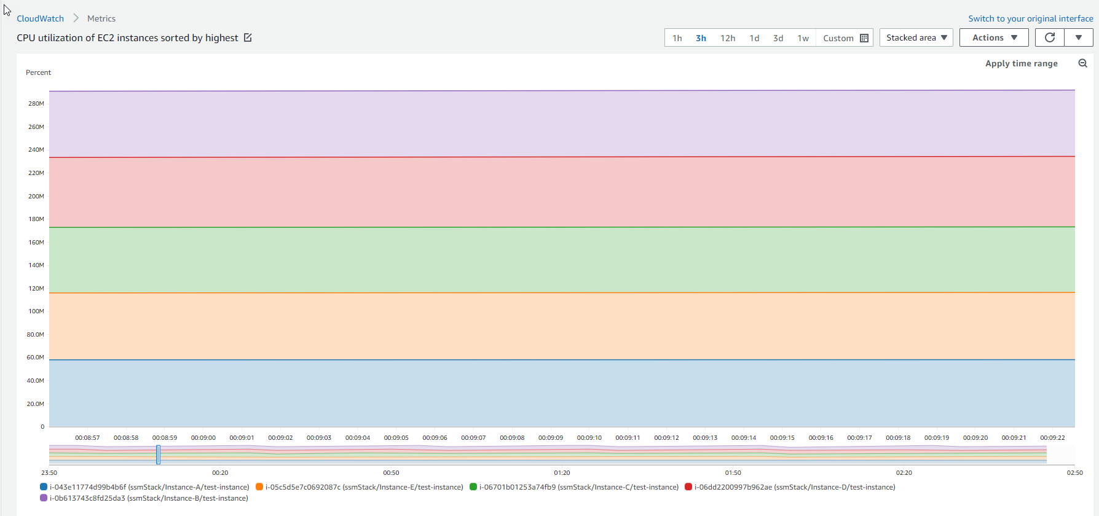Click the overview timeline strip near 01:20
The image size is (1099, 516).
point(562,455)
